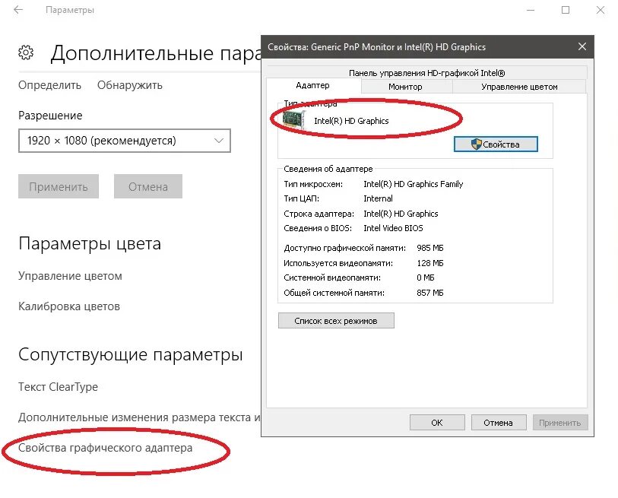Click the Обнаружить link
This screenshot has width=618, height=498.
coord(130,85)
